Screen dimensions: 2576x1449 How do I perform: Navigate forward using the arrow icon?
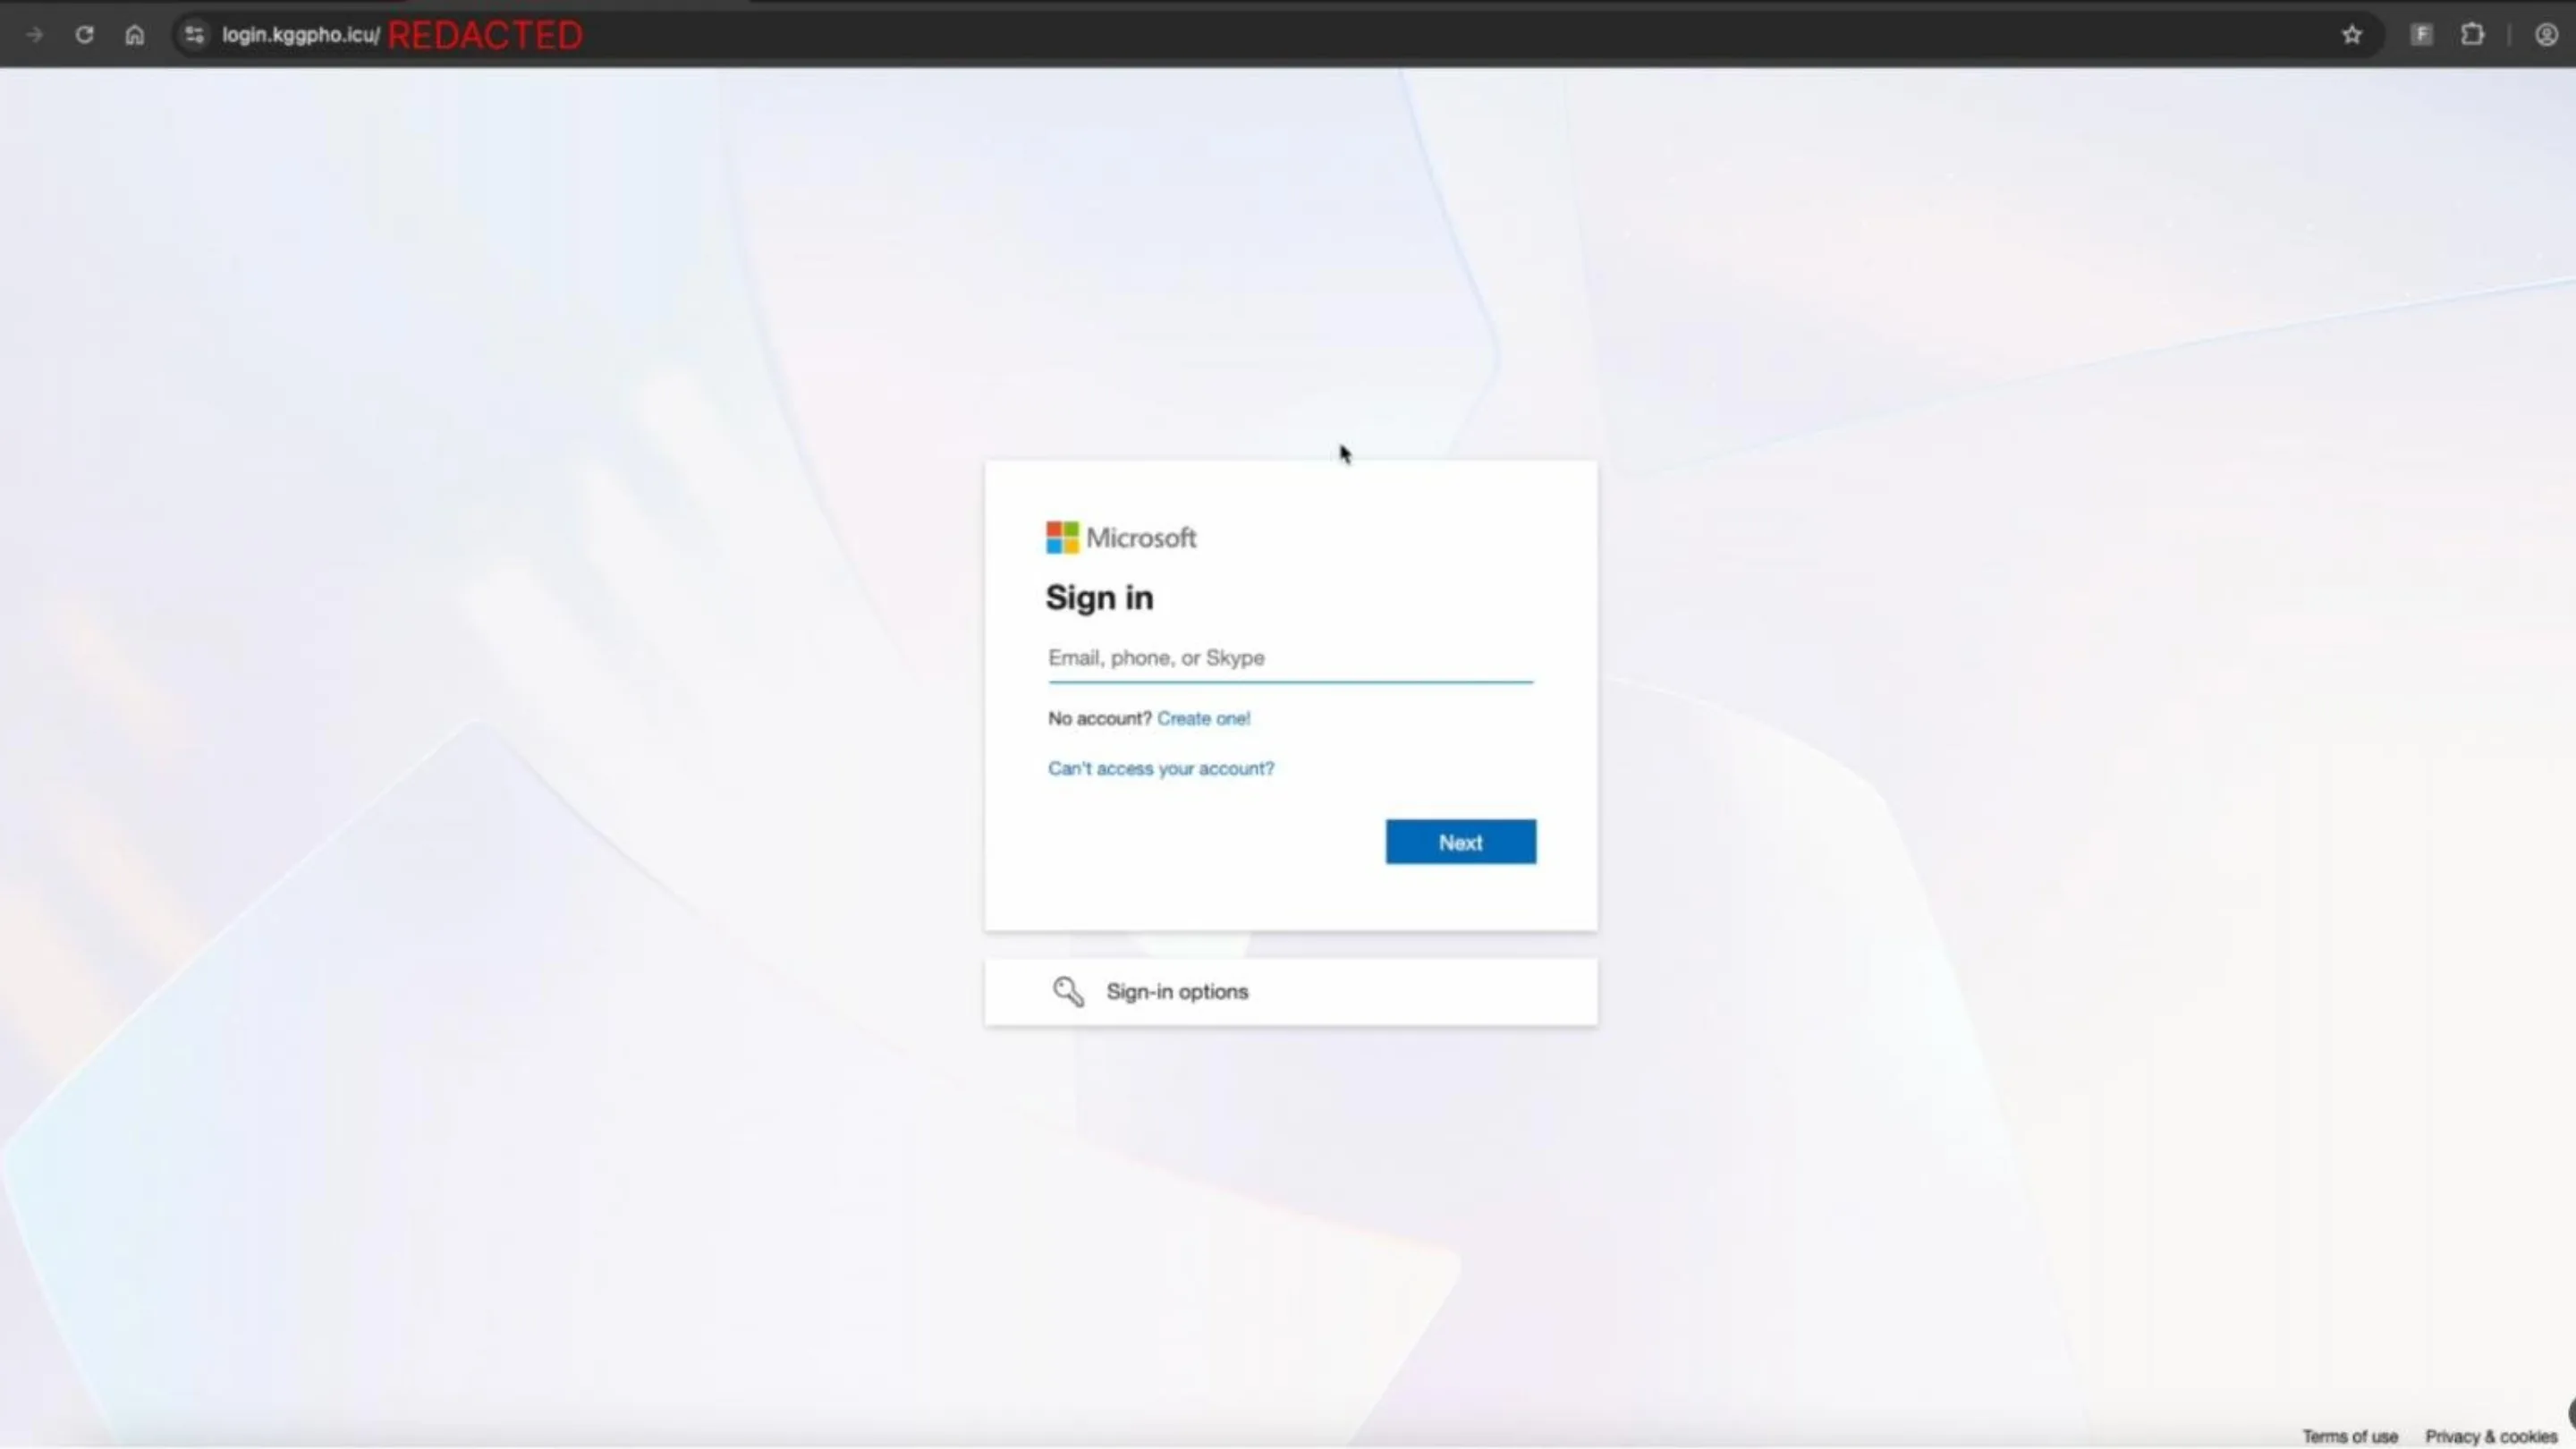click(x=34, y=34)
